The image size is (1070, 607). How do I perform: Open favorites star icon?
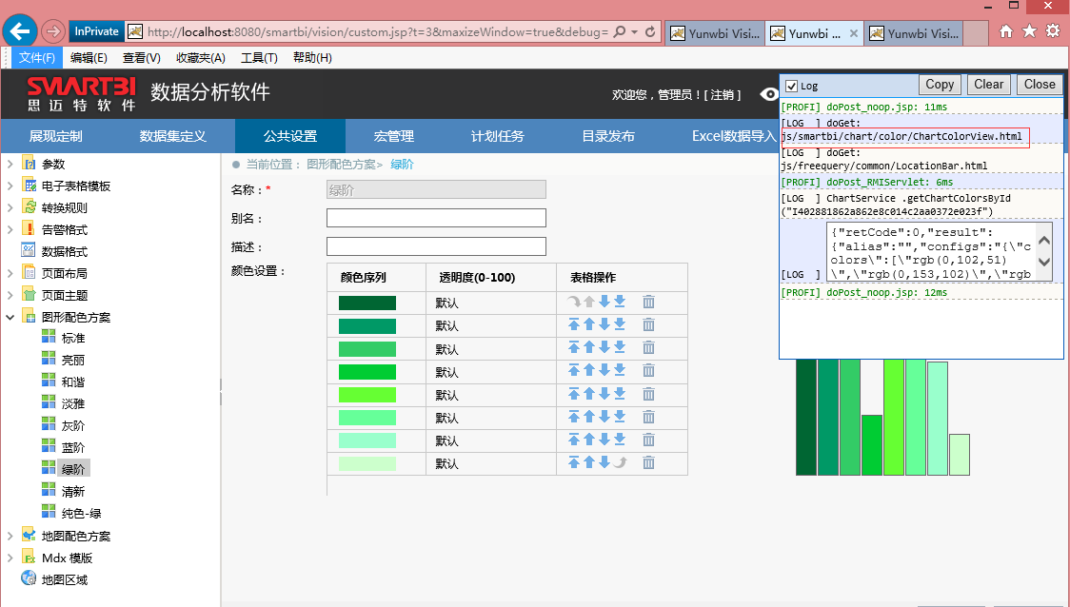1030,30
